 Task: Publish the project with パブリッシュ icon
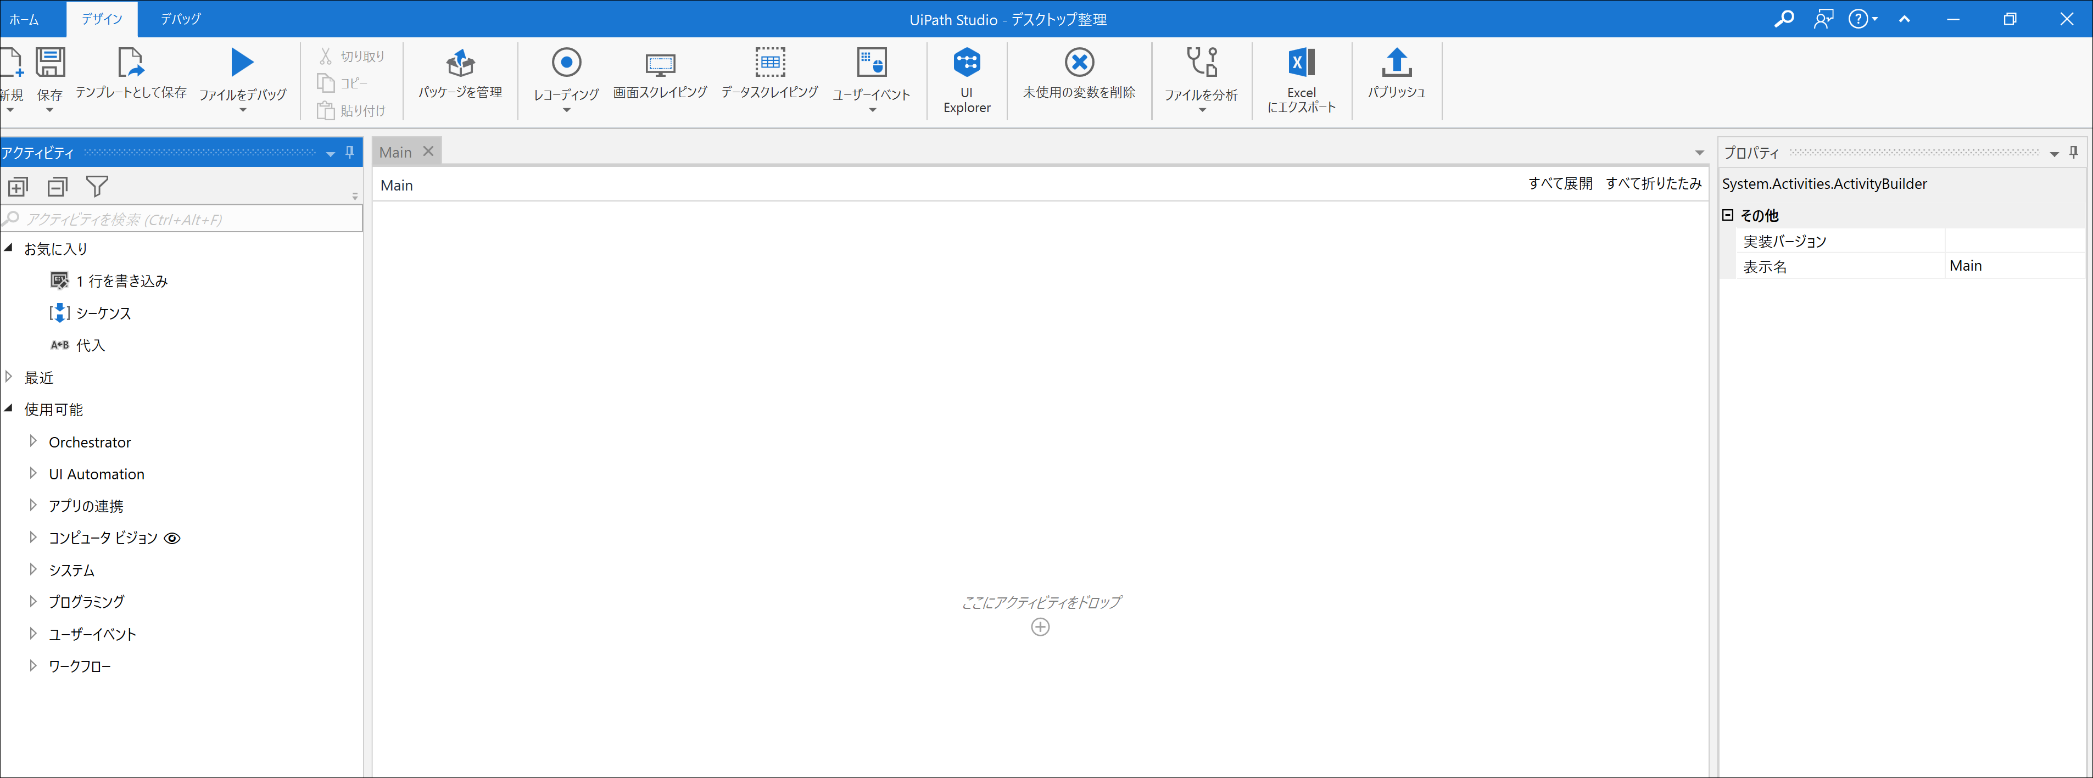pyautogui.click(x=1396, y=63)
